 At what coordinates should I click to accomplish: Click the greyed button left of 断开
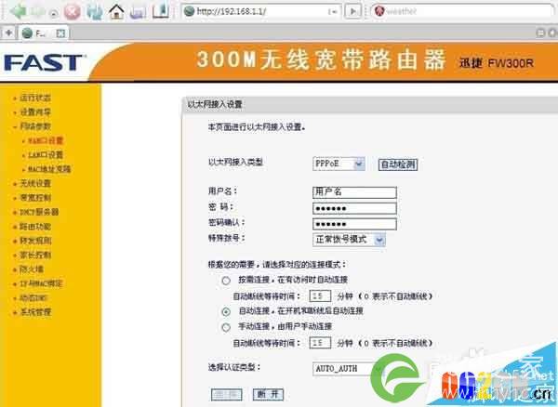point(227,394)
